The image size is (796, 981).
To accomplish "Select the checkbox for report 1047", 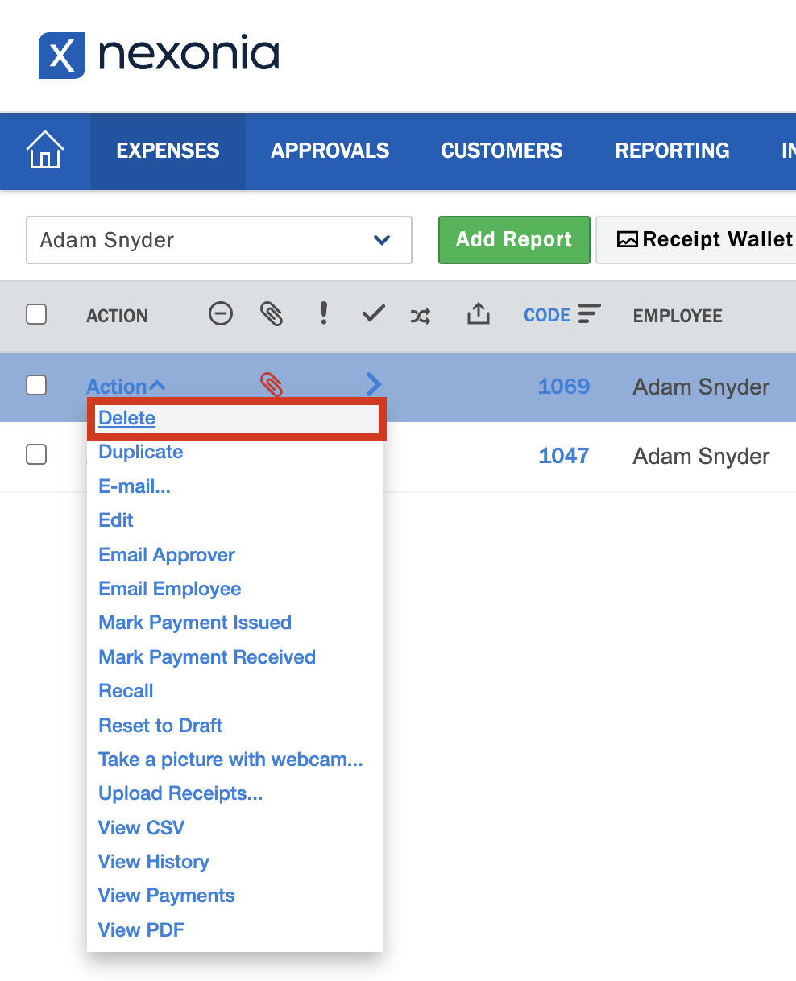I will [36, 455].
